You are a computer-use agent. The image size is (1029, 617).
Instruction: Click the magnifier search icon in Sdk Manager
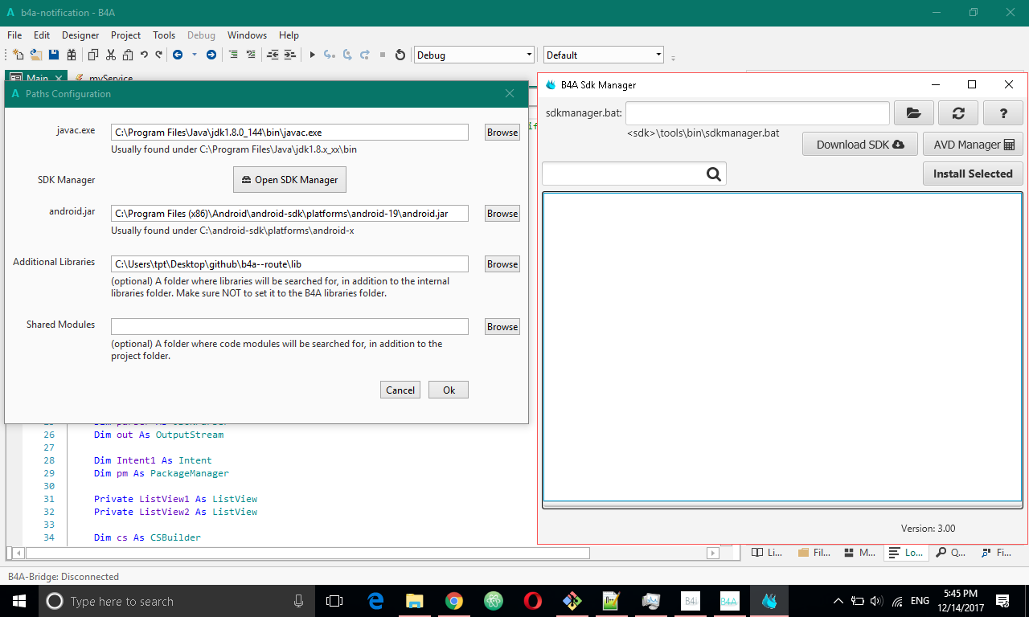pyautogui.click(x=714, y=174)
